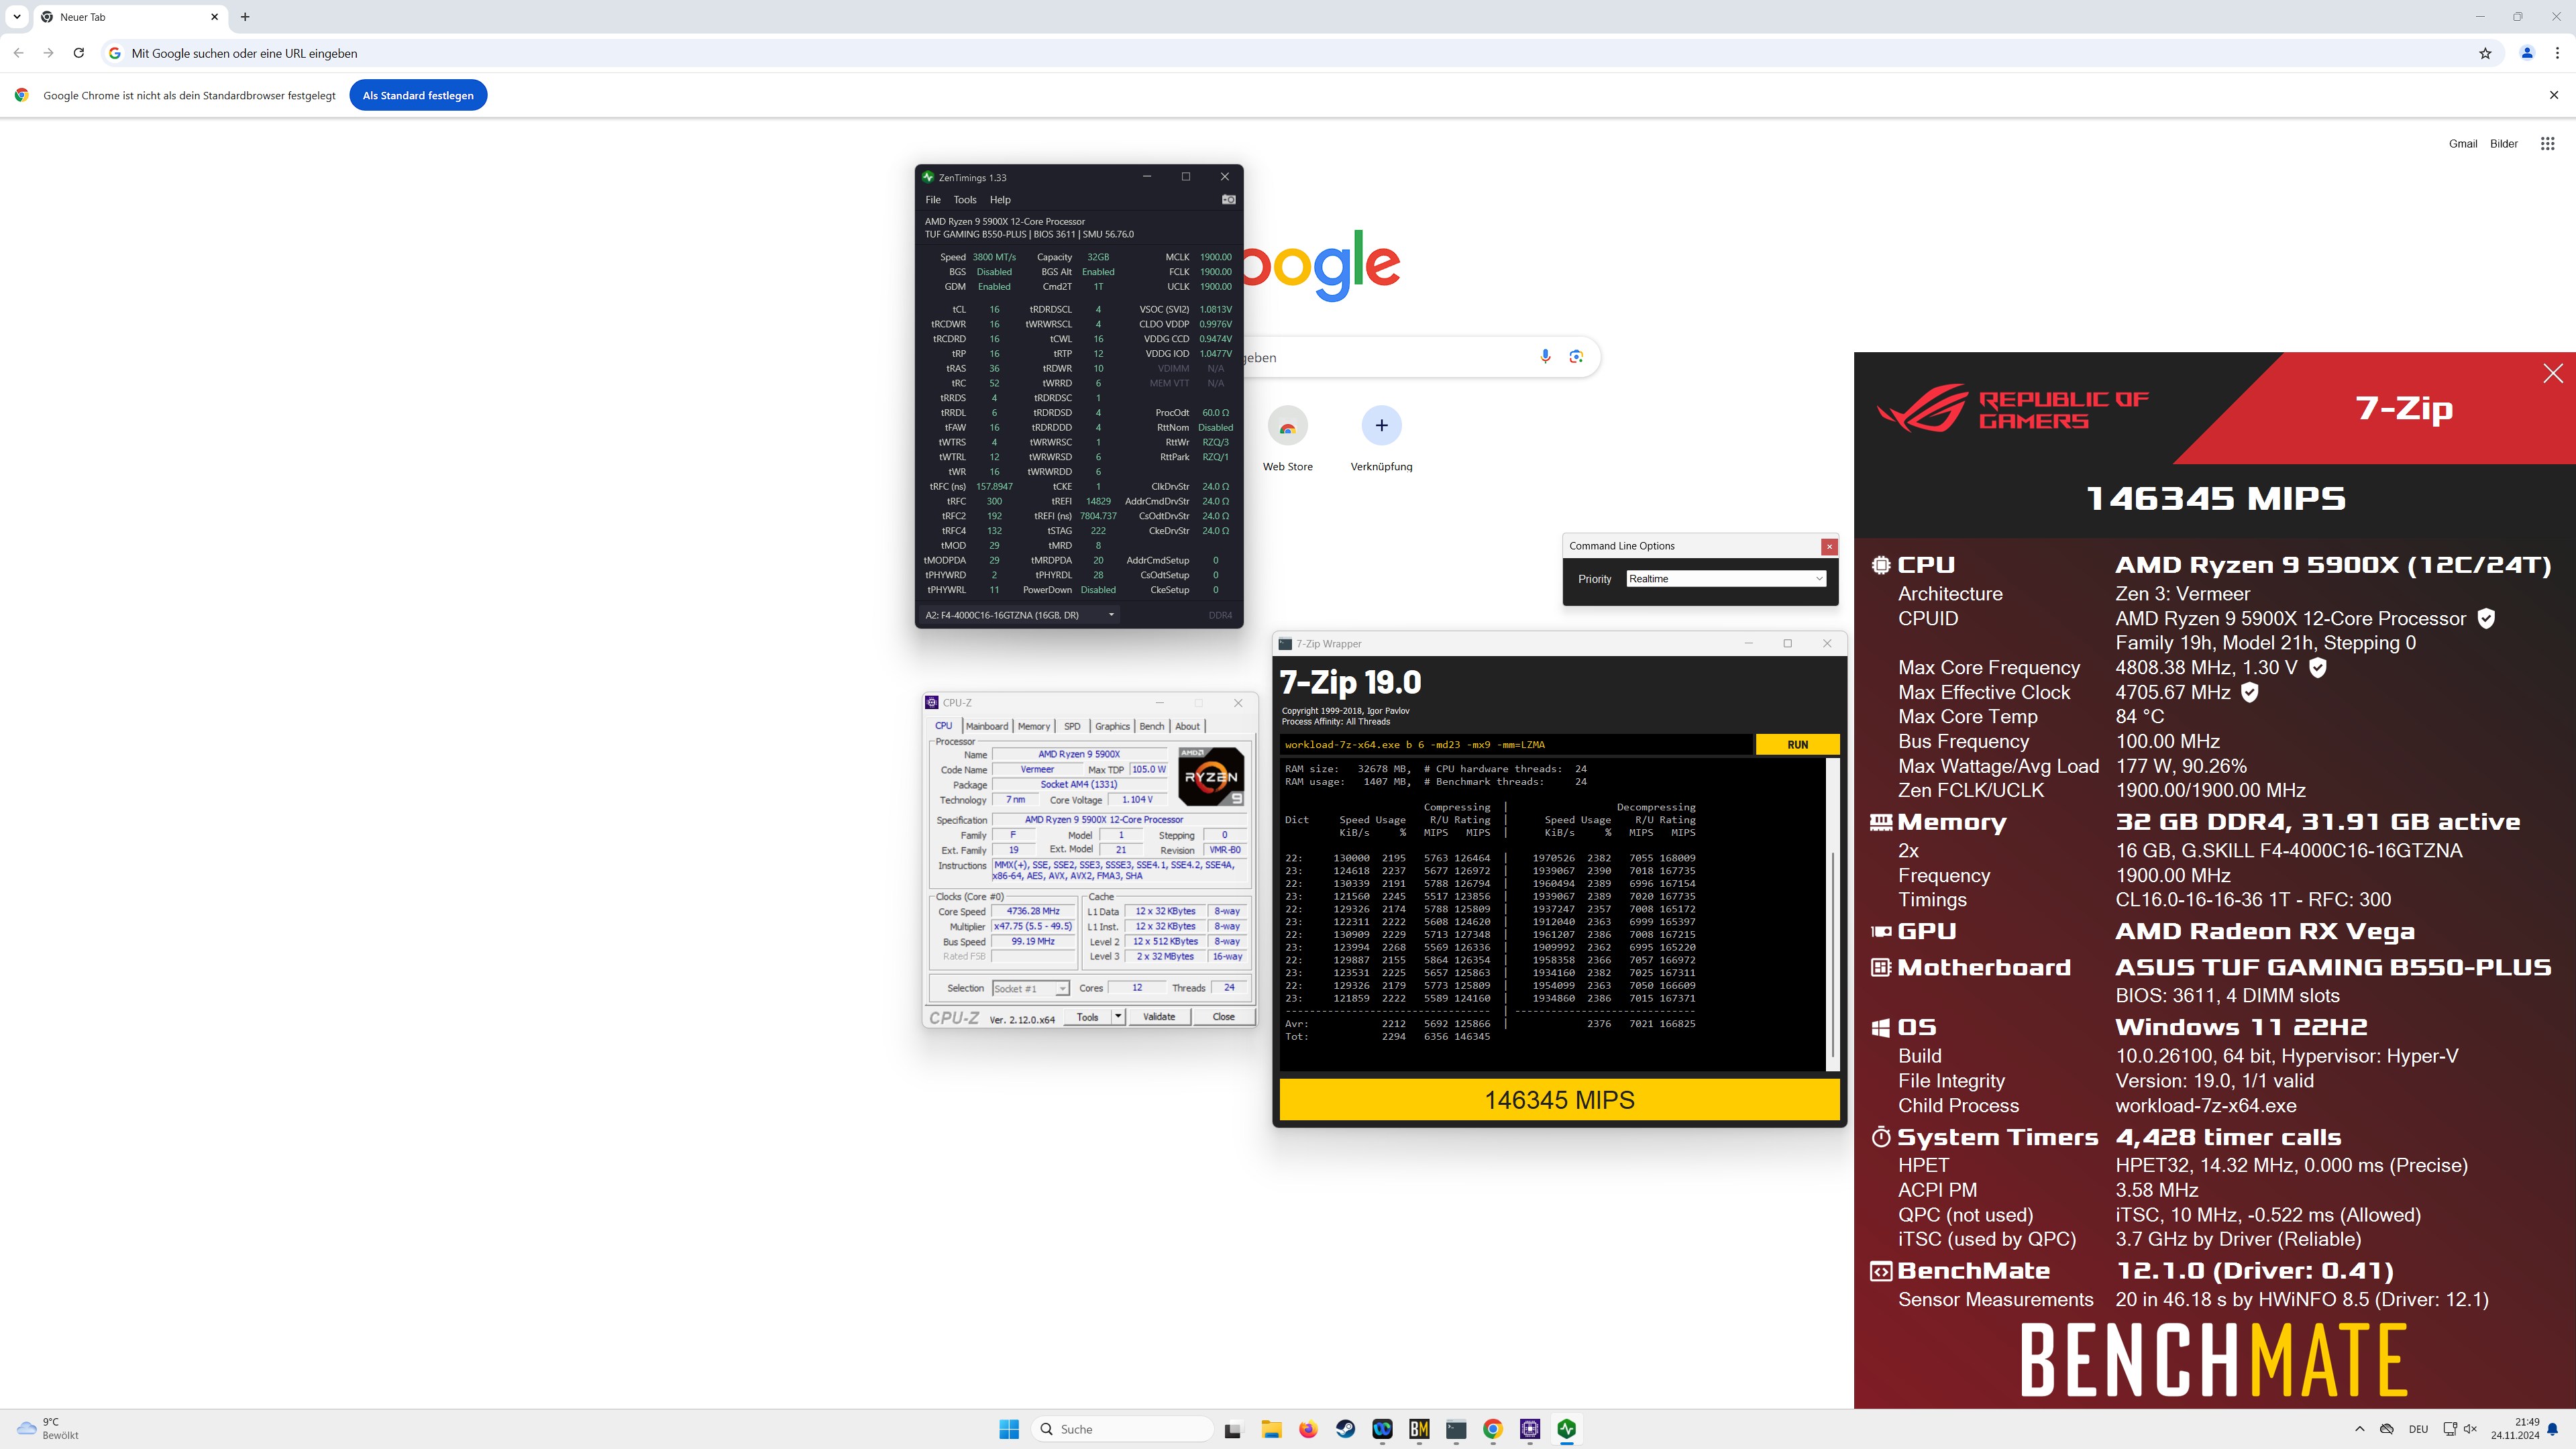Screen dimensions: 2576x1449
Task: Open the Chrome tab search chevron
Action: point(17,16)
